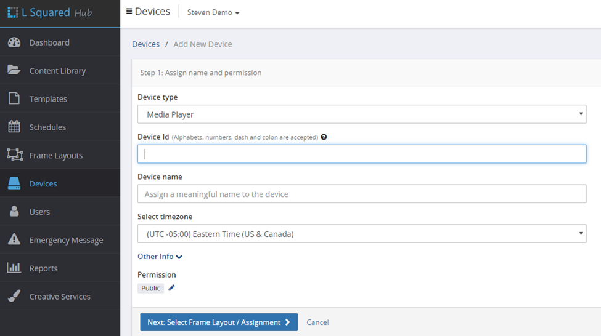Click the Dashboard gauge icon
Screen dimensions: 601x336
click(x=14, y=42)
